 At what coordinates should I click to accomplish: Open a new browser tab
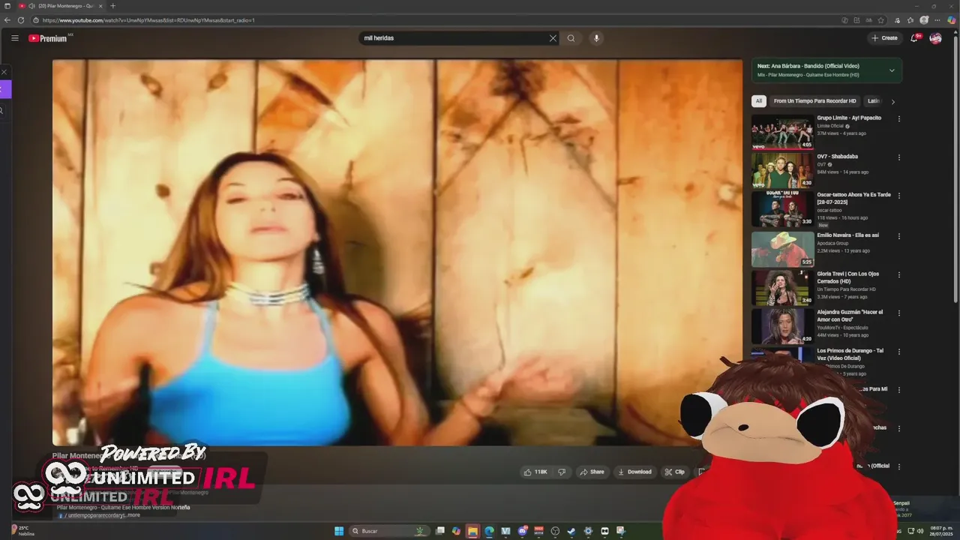point(113,6)
